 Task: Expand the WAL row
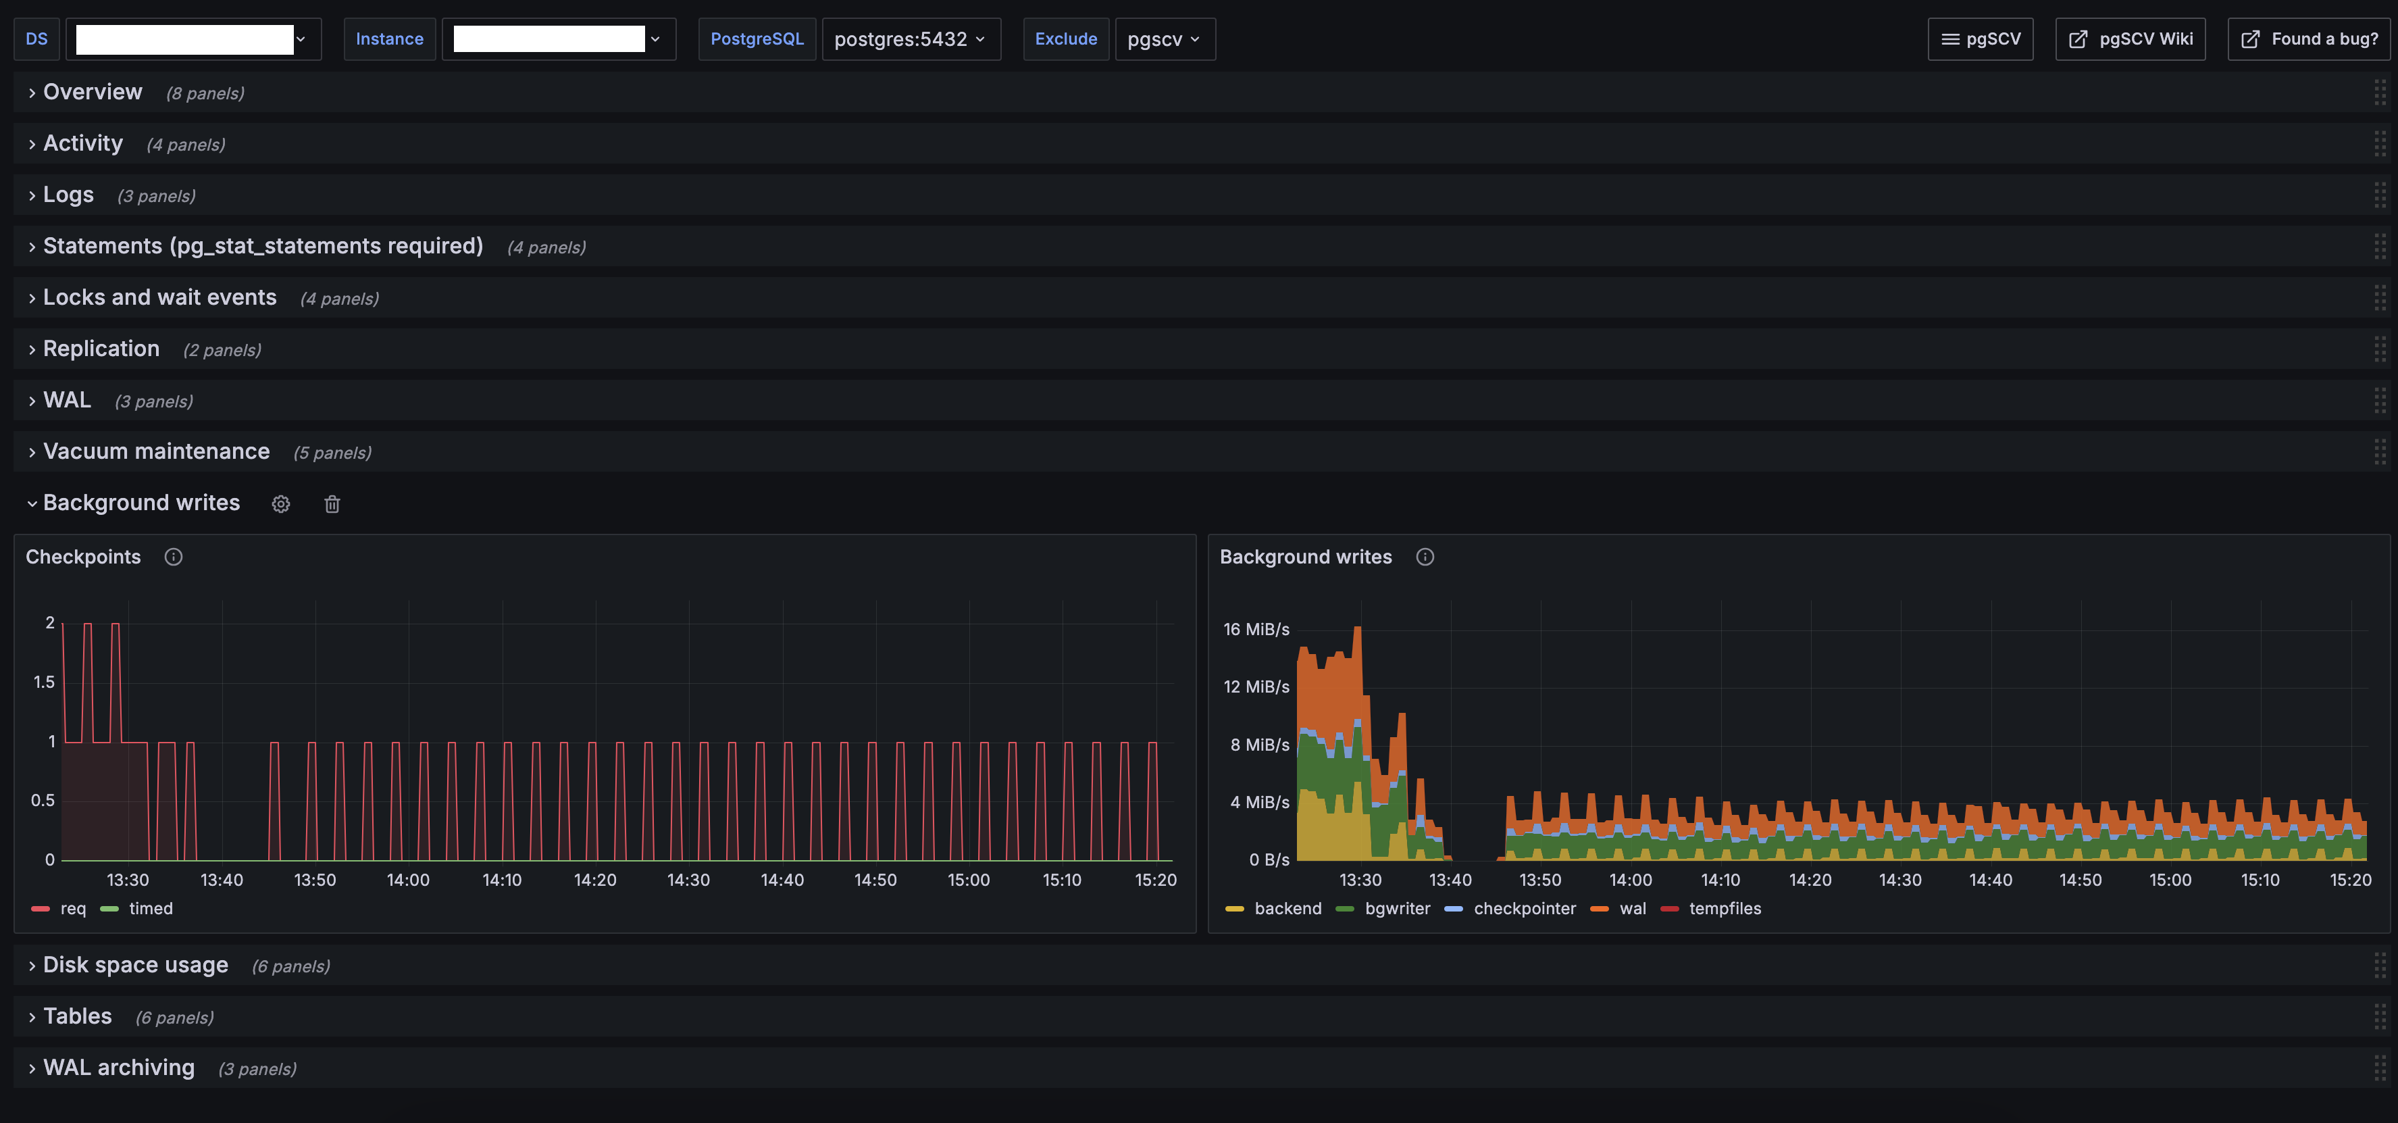[66, 401]
